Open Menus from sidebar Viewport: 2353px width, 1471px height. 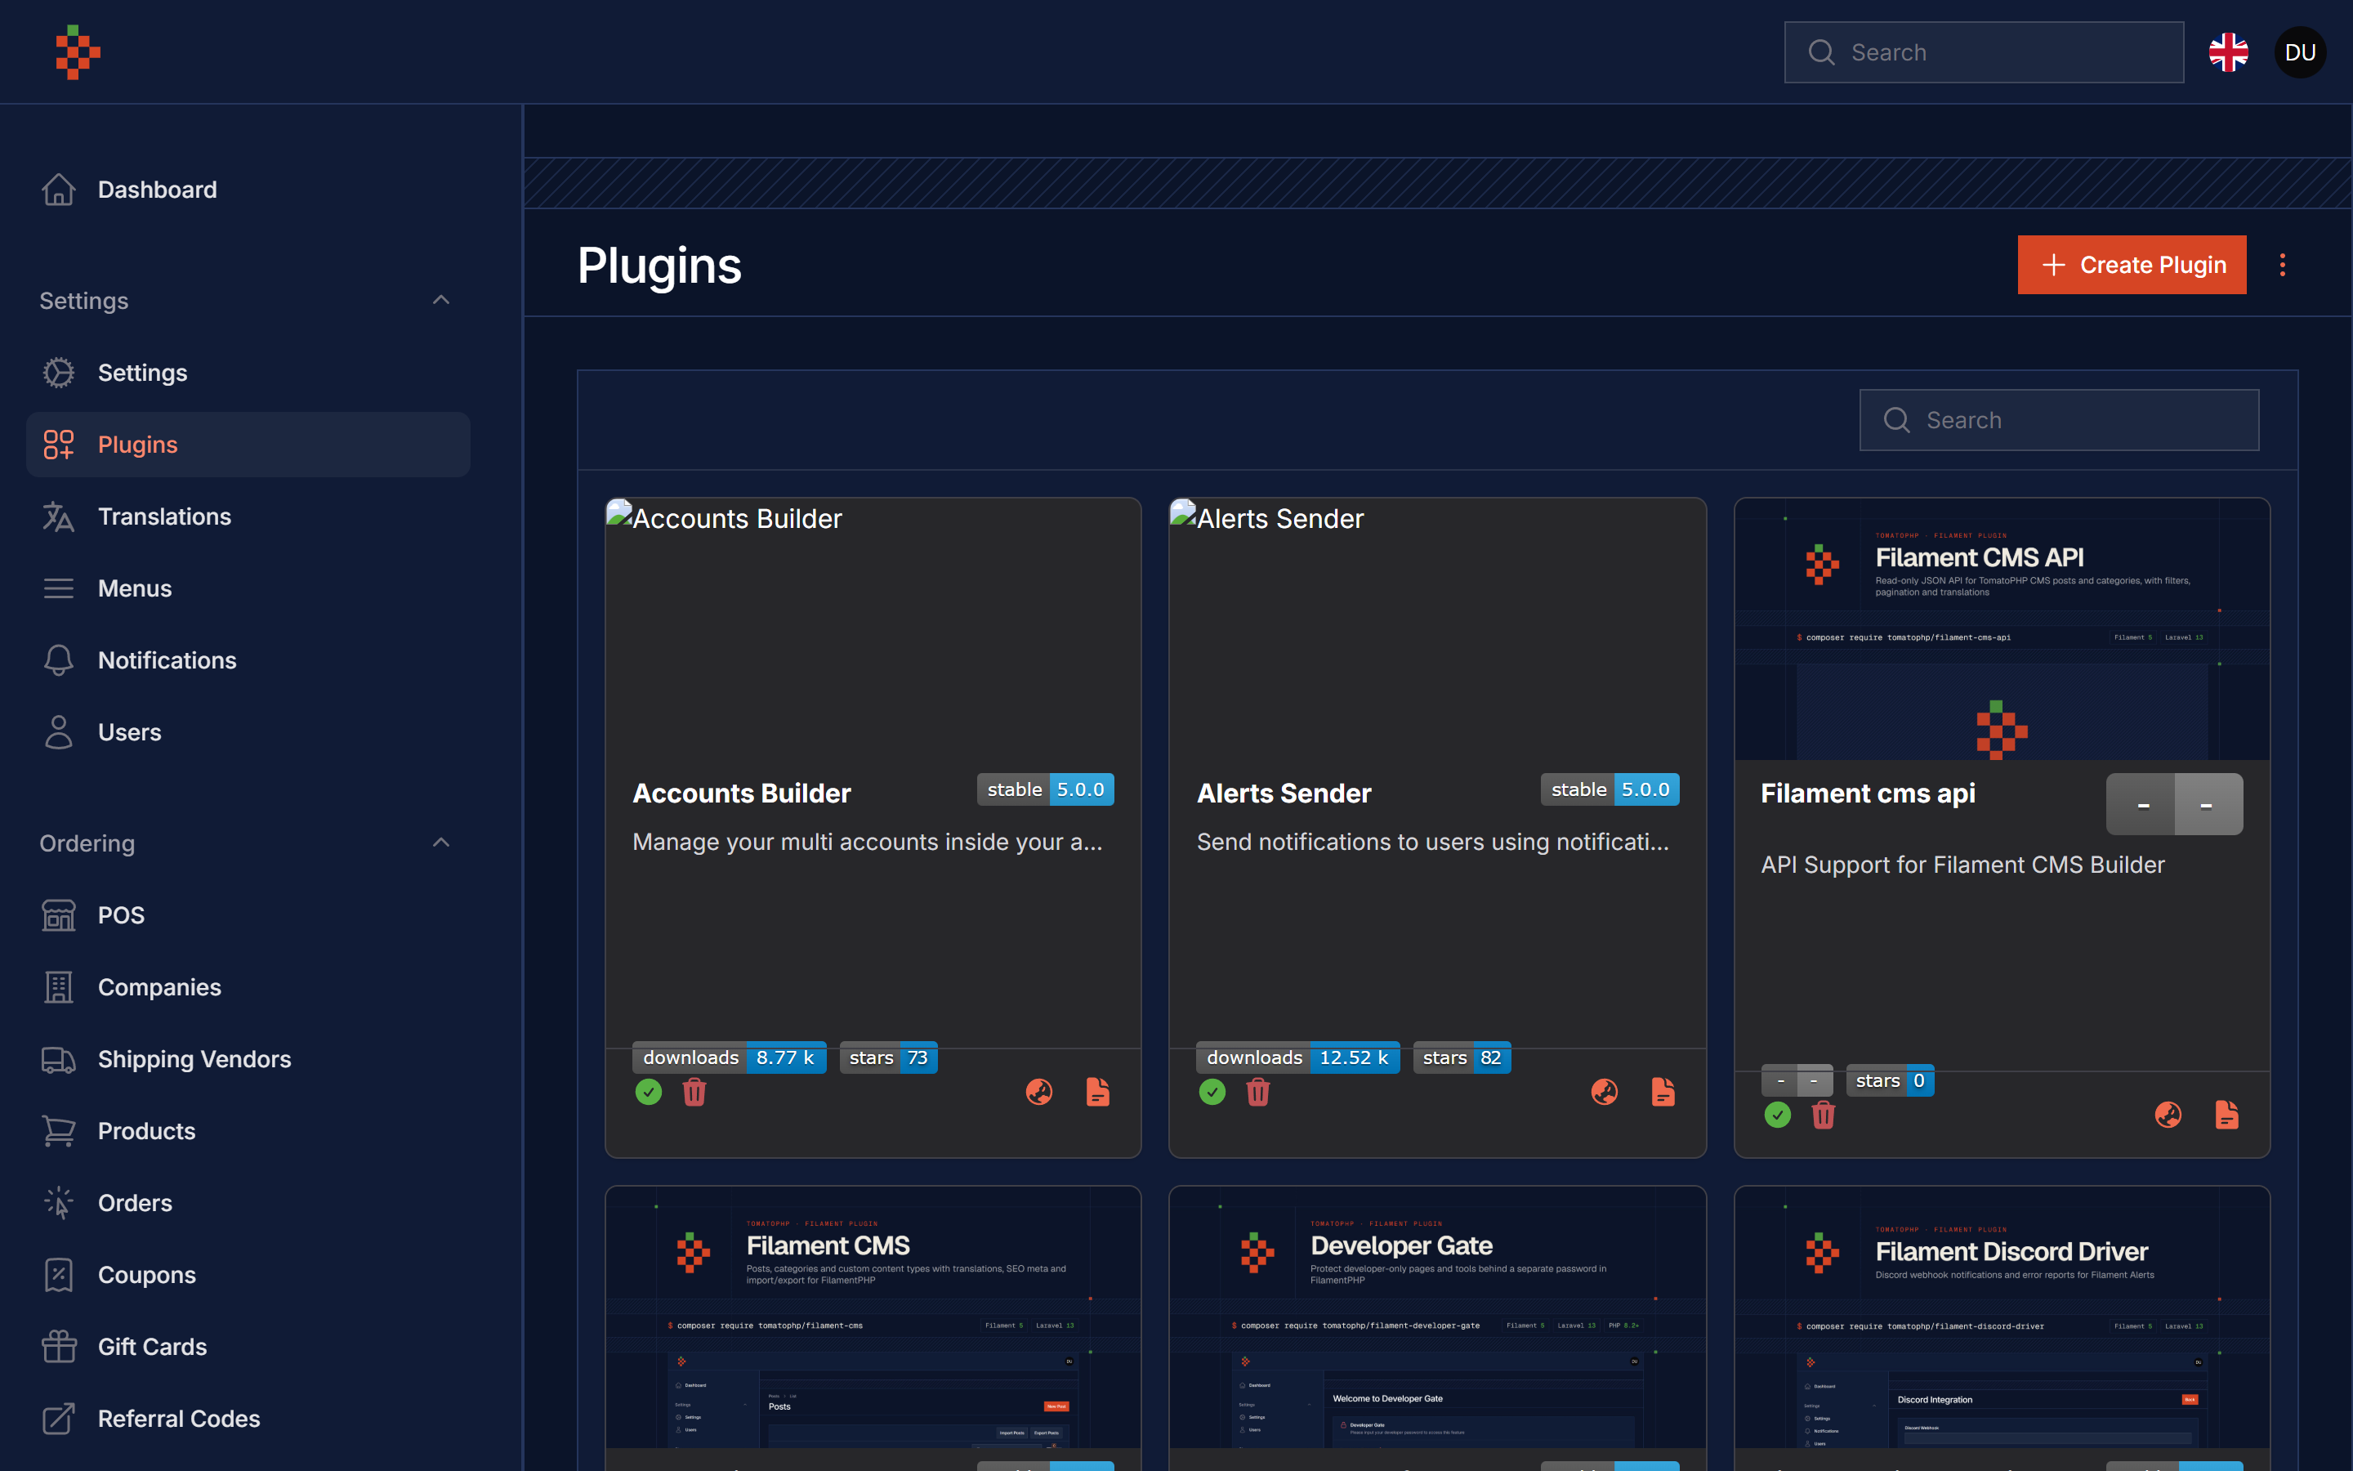[248, 588]
